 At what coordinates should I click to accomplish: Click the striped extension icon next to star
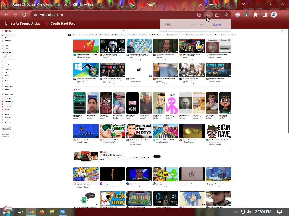[238, 15]
